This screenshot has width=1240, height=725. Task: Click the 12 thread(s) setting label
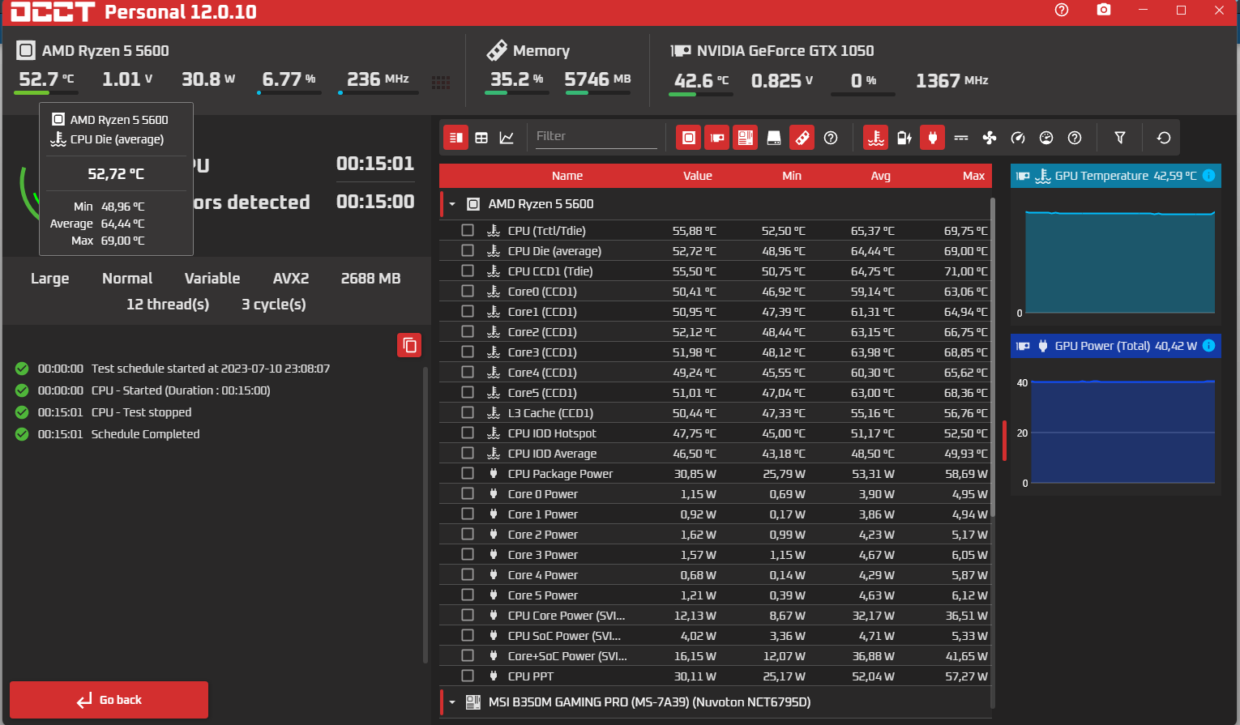click(168, 305)
